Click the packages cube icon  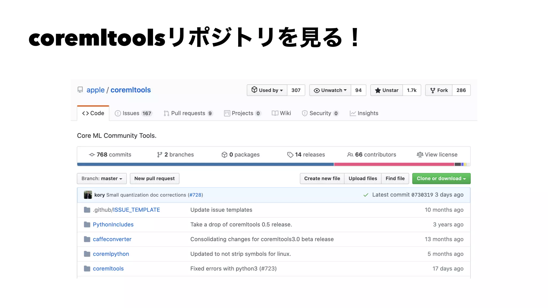point(224,155)
